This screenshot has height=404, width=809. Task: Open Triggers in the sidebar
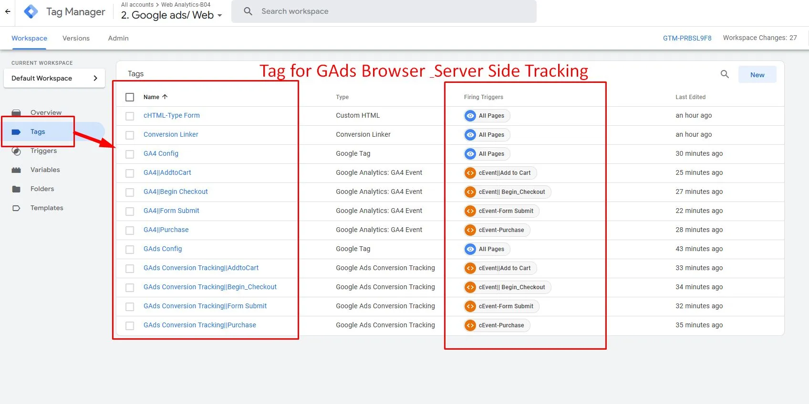[43, 151]
